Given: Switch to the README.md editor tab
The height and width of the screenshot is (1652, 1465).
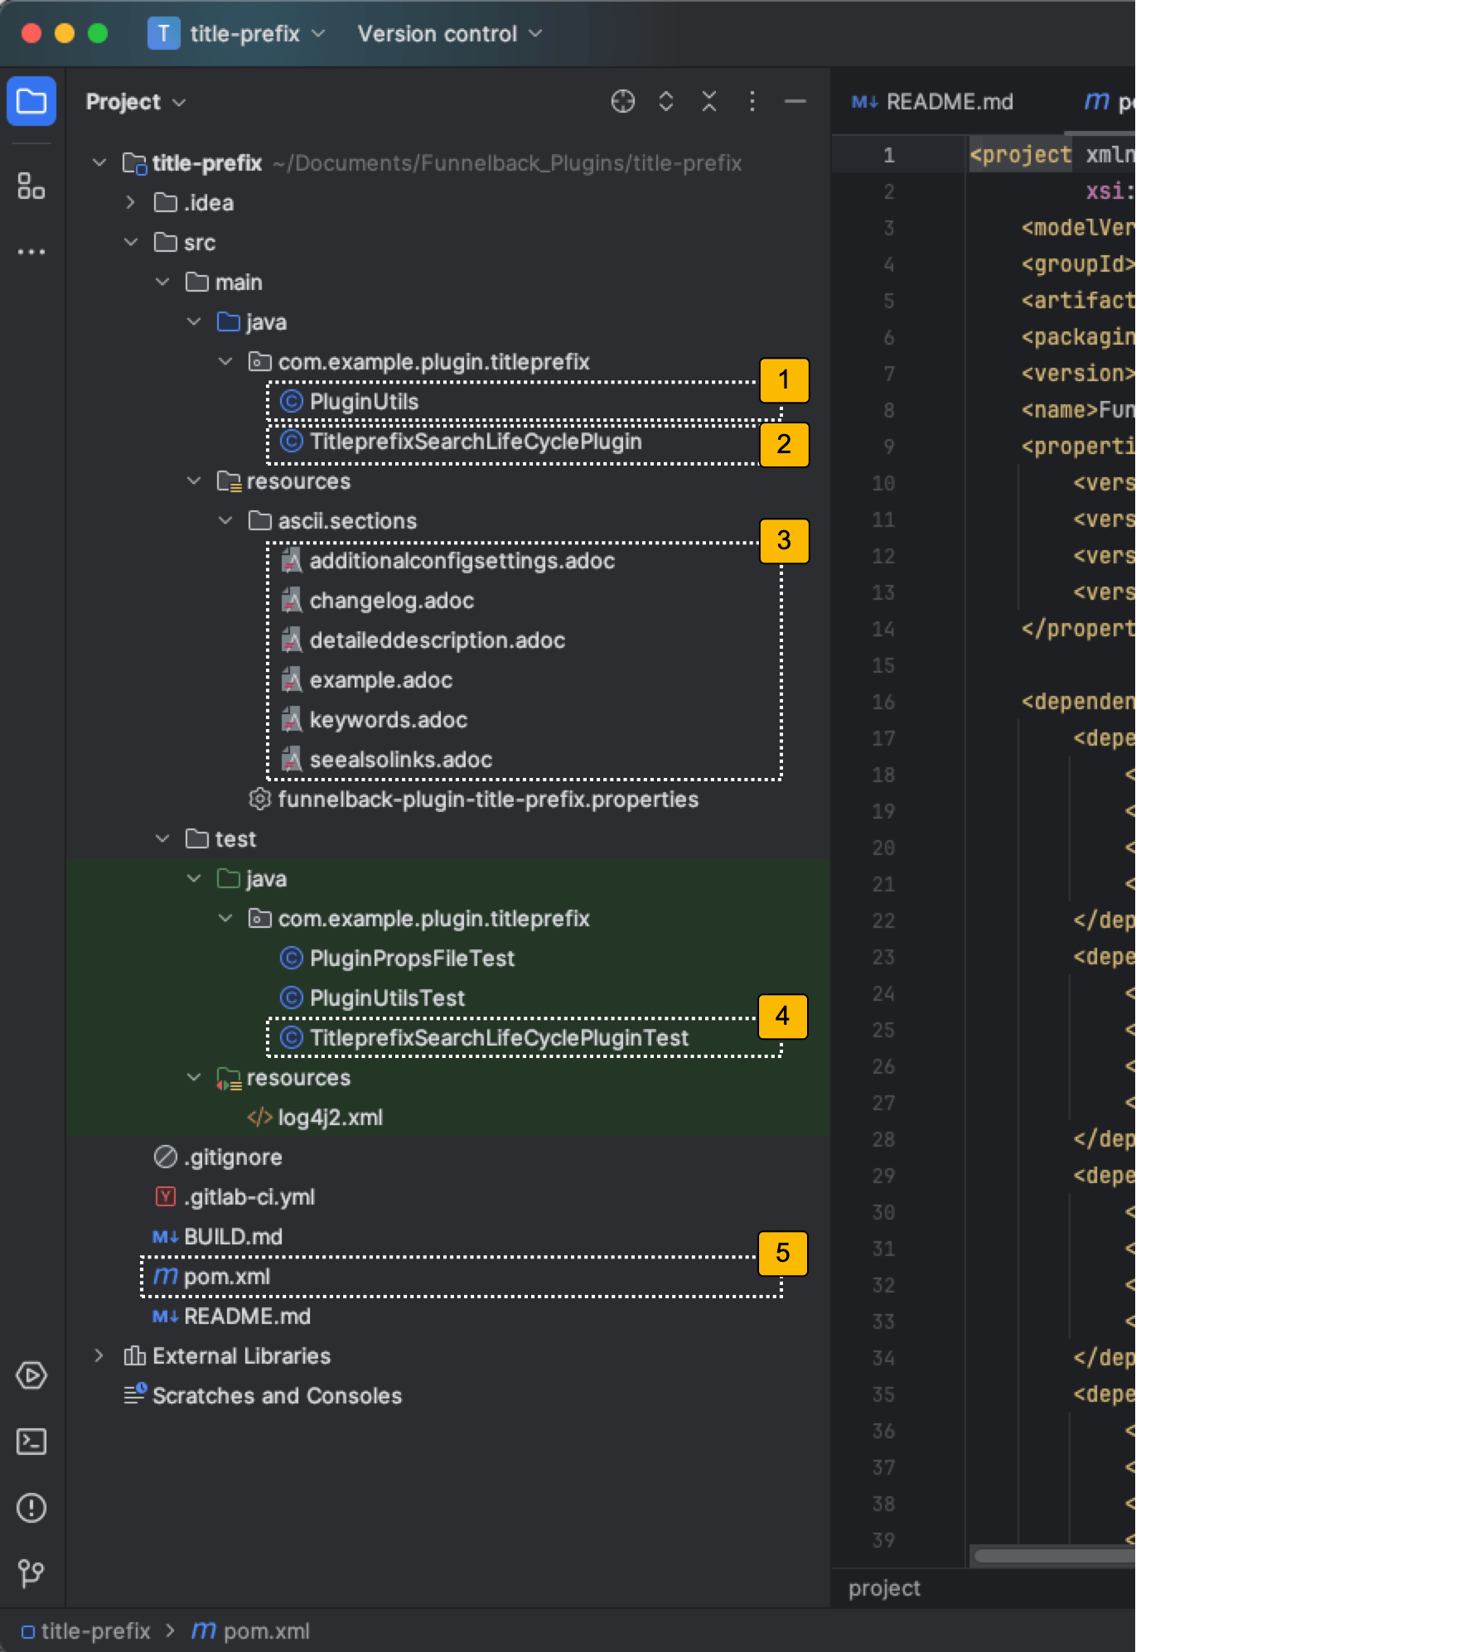Looking at the screenshot, I should [950, 101].
